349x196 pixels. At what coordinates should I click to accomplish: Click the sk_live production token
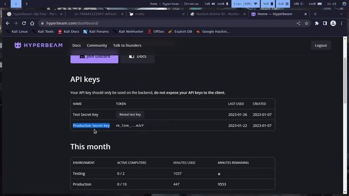tap(130, 126)
